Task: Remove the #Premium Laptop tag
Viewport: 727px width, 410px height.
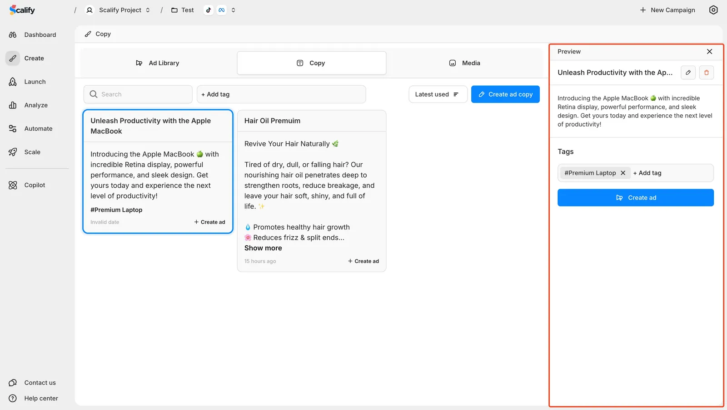Action: coord(623,173)
